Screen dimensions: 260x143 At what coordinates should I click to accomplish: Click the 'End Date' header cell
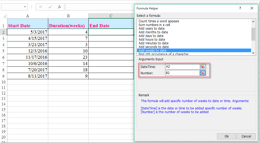pos(111,24)
